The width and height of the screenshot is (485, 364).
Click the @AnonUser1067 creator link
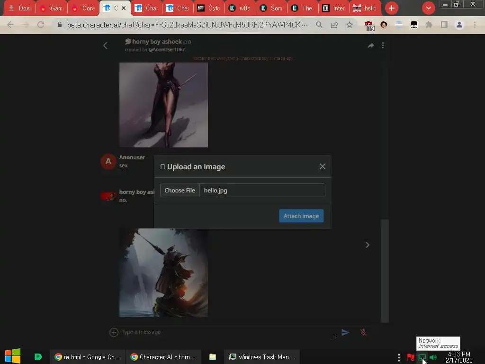[167, 49]
